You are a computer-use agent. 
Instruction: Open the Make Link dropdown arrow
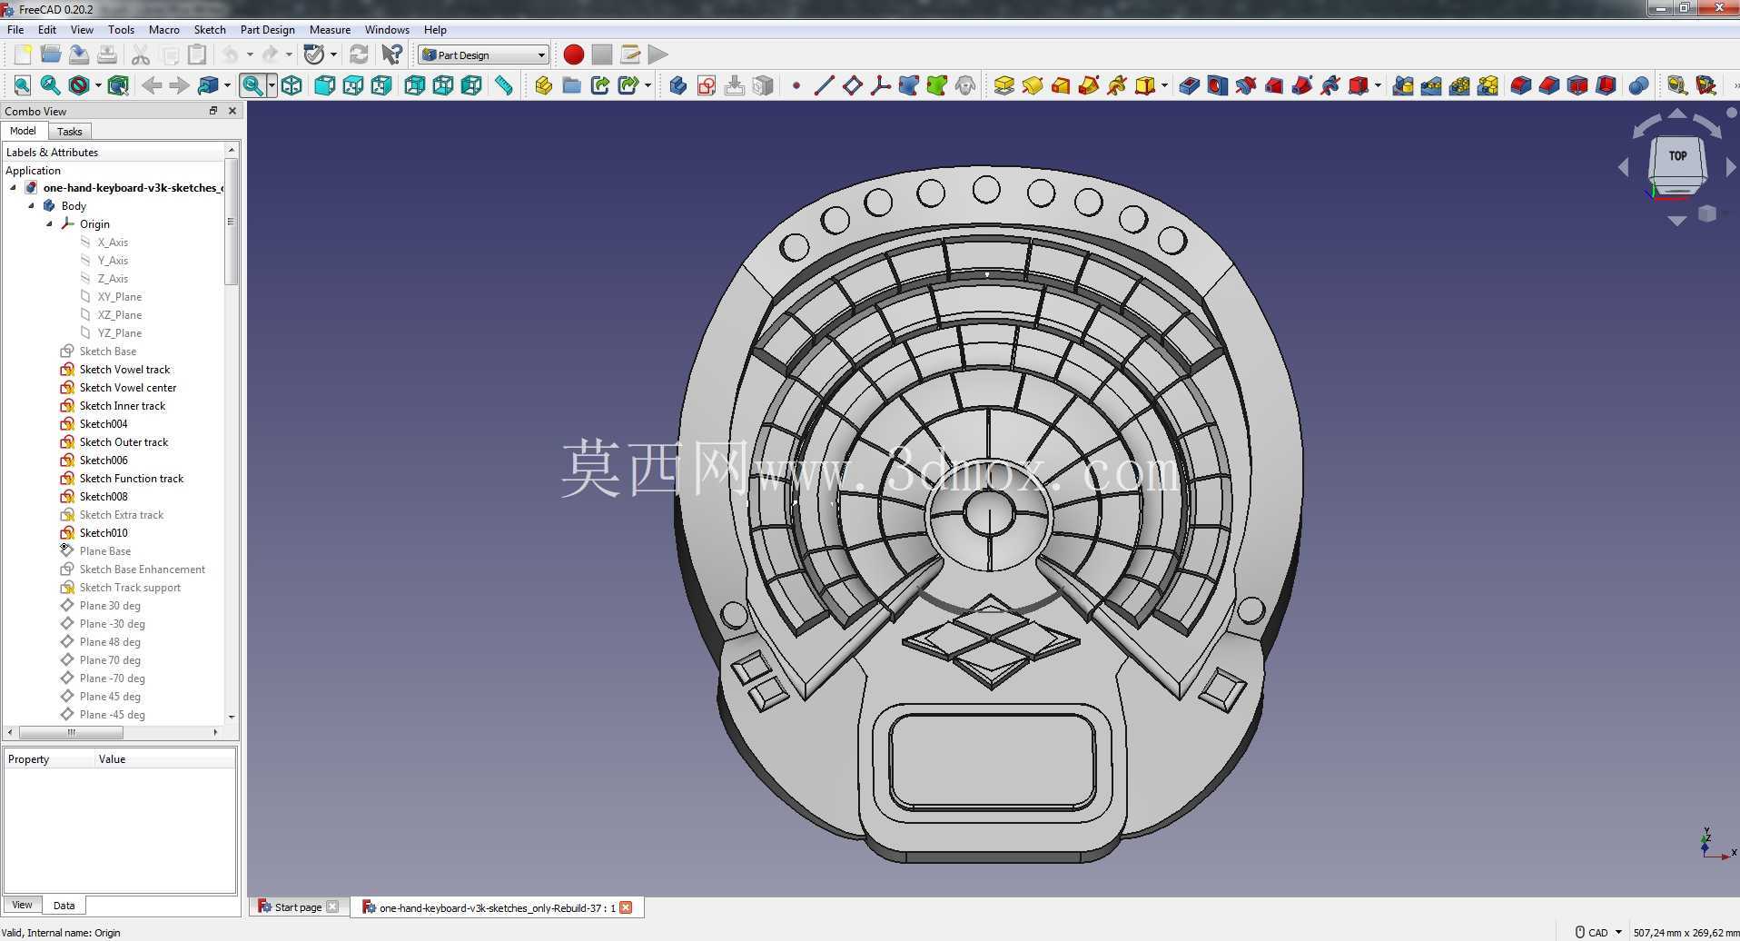(648, 85)
